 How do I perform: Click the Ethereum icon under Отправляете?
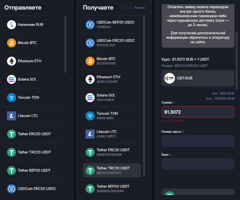point(12,61)
